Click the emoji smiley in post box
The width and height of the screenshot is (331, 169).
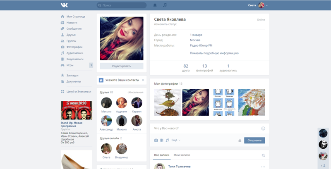(x=263, y=129)
